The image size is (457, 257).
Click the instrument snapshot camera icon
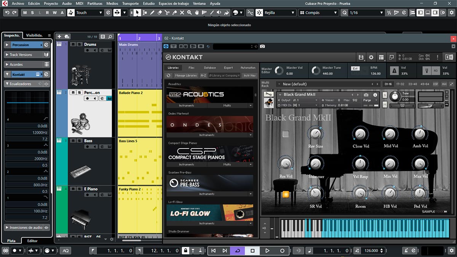click(x=366, y=95)
